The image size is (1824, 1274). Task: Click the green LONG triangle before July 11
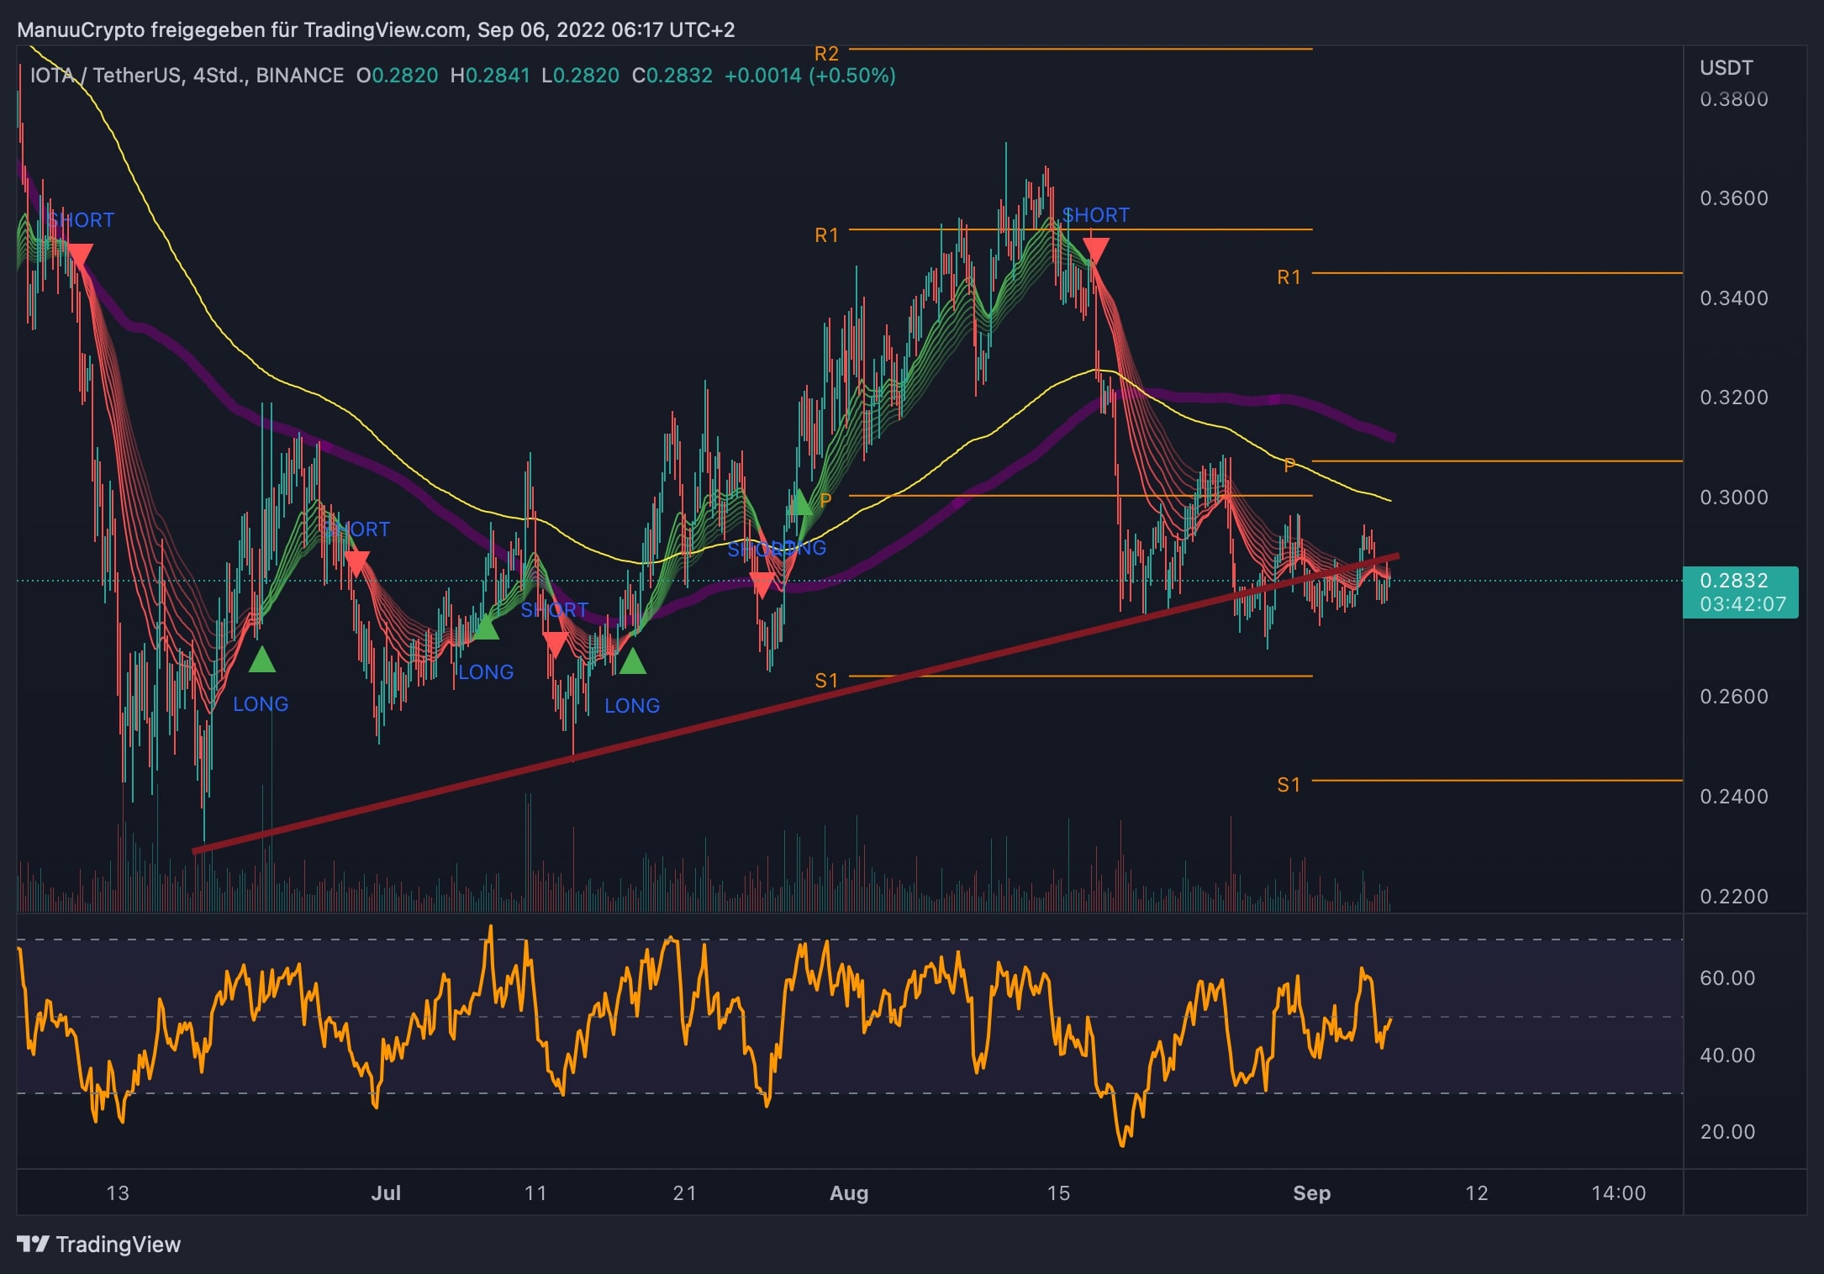coord(485,628)
